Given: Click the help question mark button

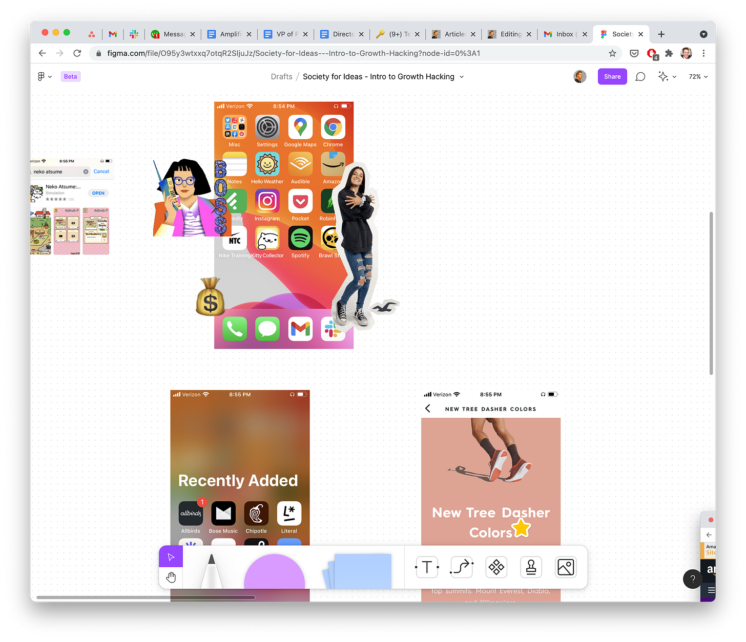Looking at the screenshot, I should pyautogui.click(x=692, y=579).
